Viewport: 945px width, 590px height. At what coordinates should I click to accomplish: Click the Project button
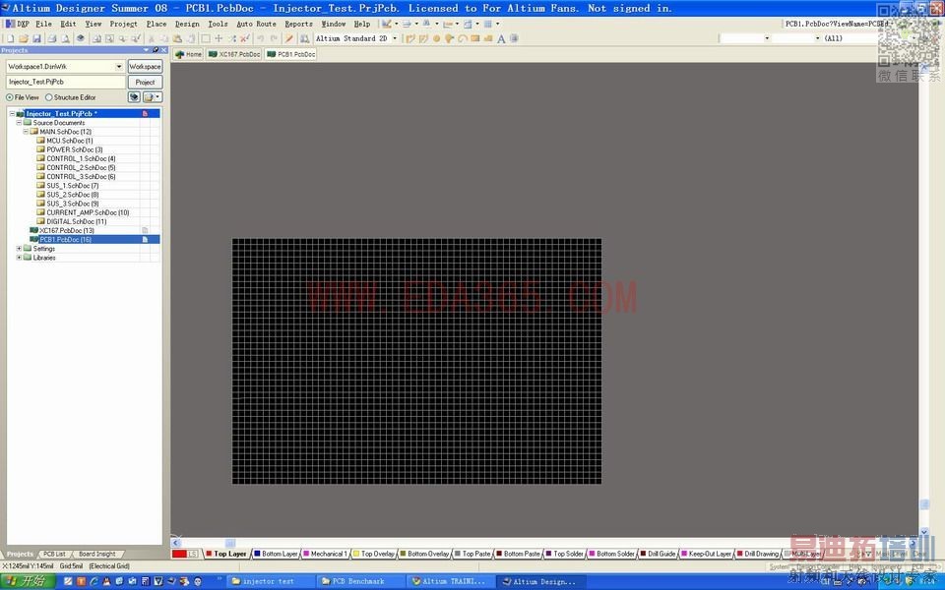point(145,82)
